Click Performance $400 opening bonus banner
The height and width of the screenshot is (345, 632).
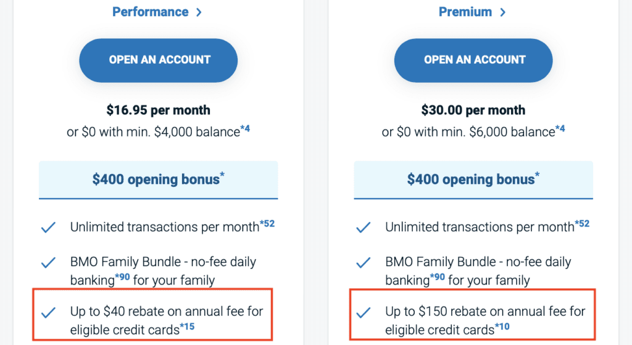[x=159, y=180]
